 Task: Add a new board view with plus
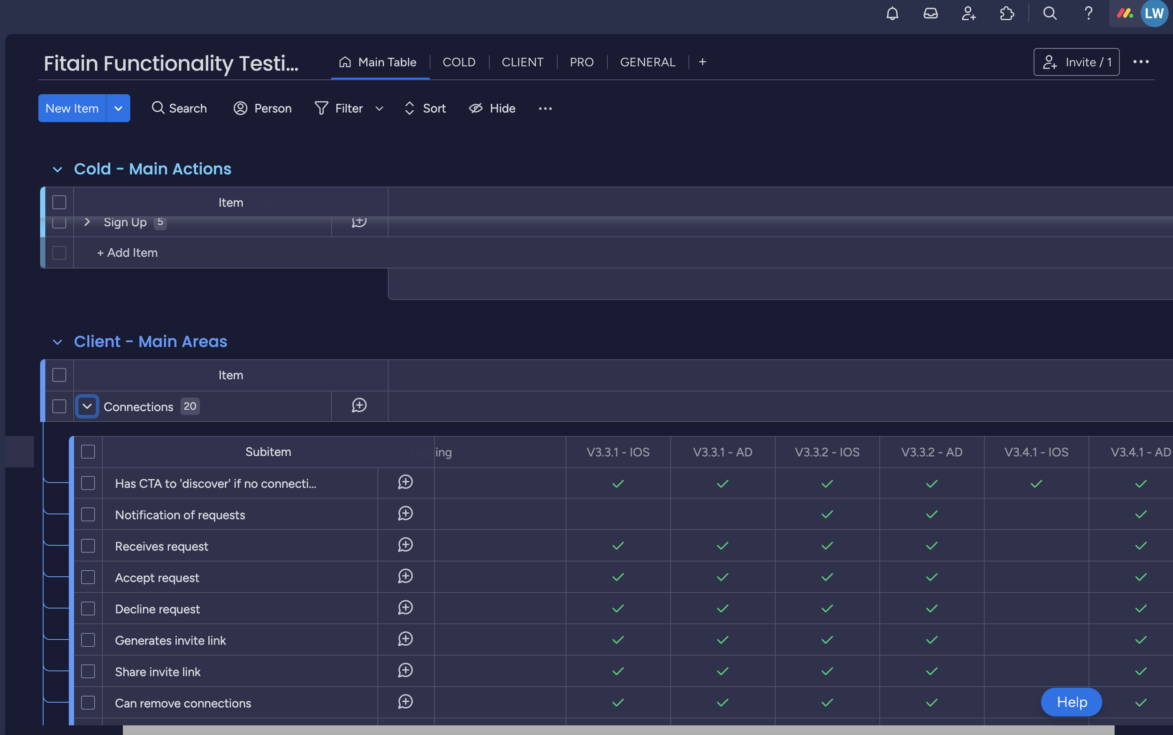(x=702, y=62)
